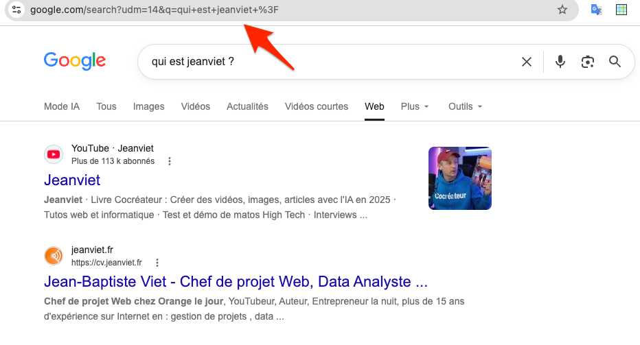This screenshot has width=640, height=345.
Task: Open Jean-Baptiste Viet Chef de projet link
Action: click(236, 281)
